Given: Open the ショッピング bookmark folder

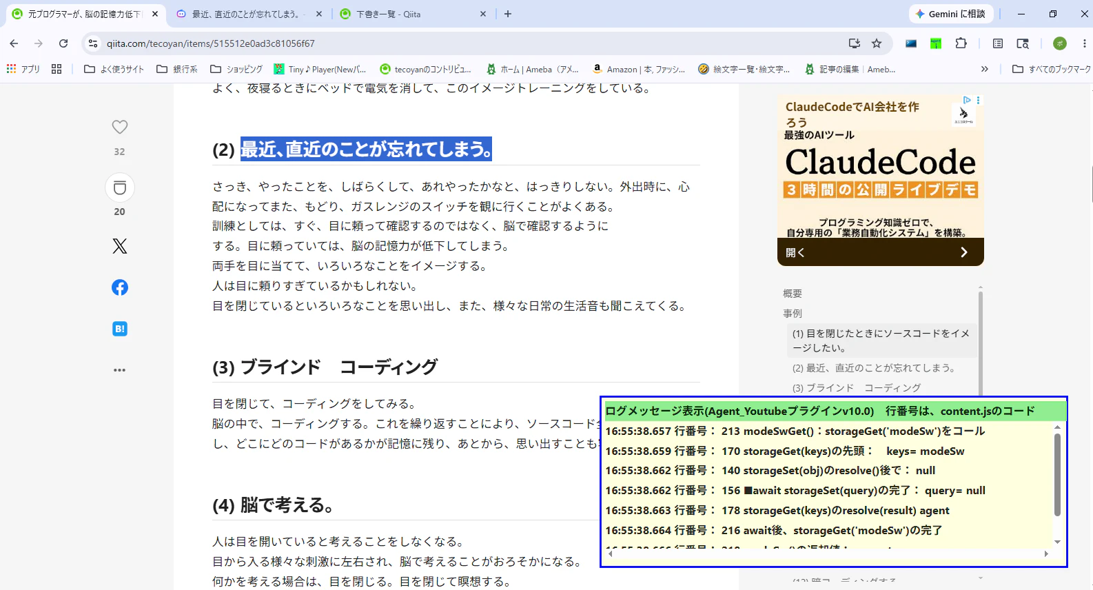Looking at the screenshot, I should pyautogui.click(x=236, y=69).
